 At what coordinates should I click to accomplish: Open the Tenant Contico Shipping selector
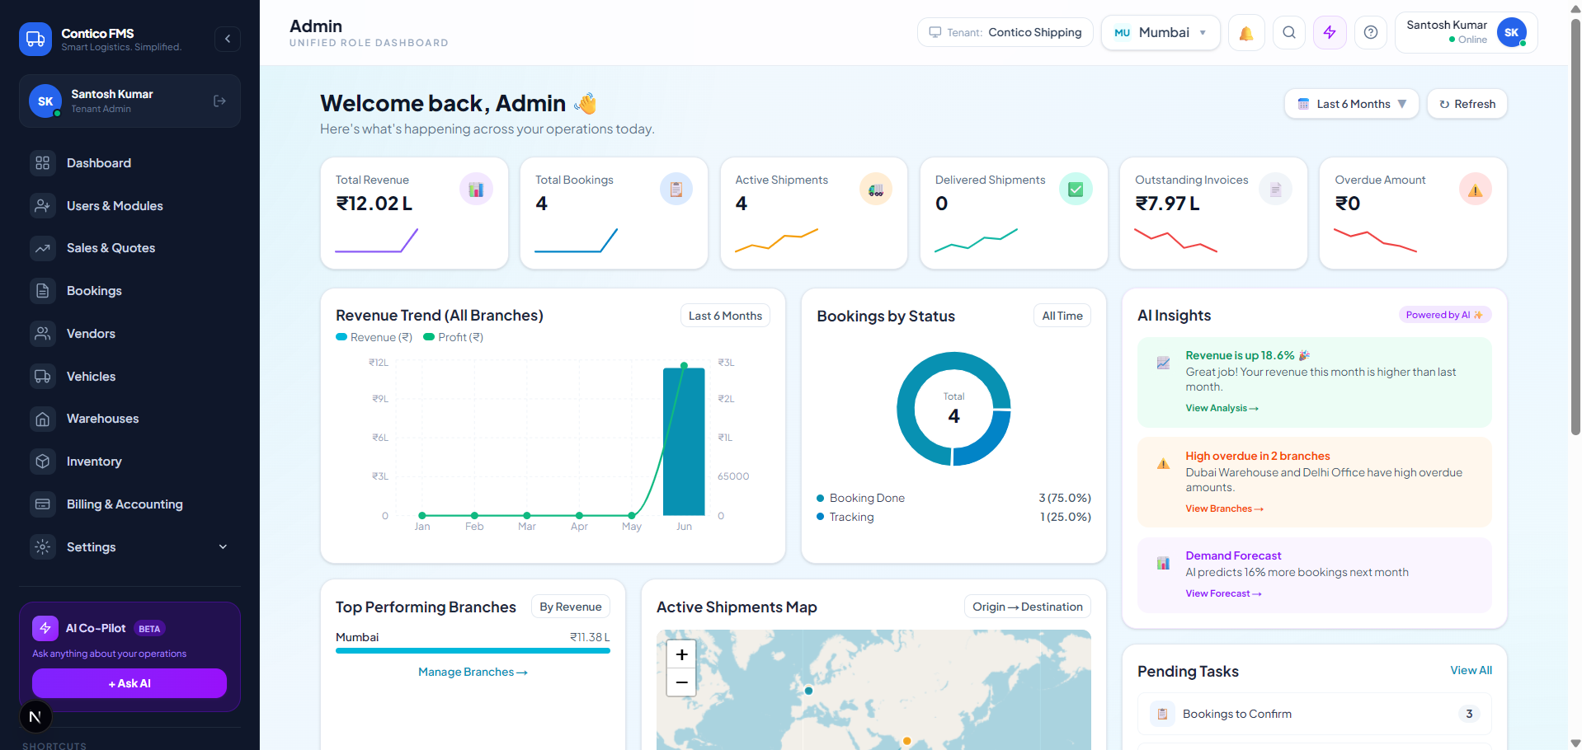click(1005, 33)
